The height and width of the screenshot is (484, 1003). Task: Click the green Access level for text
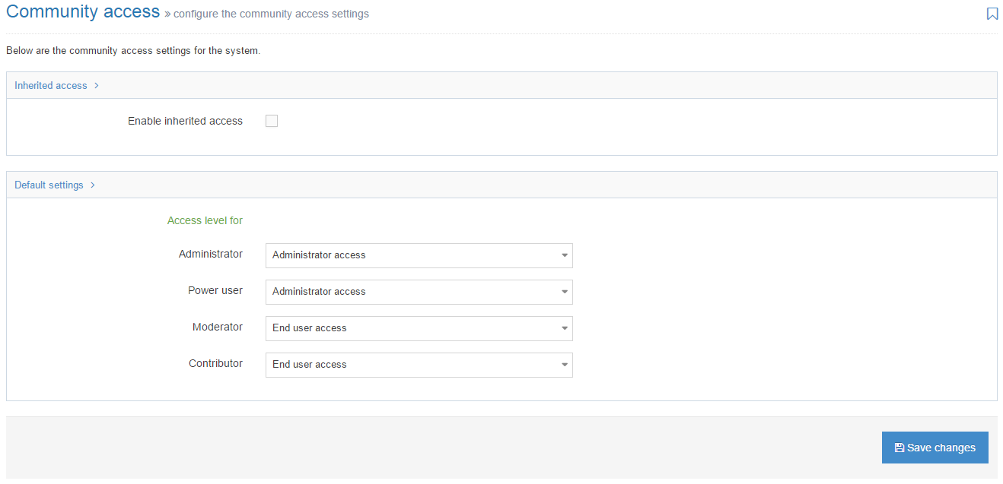(205, 220)
